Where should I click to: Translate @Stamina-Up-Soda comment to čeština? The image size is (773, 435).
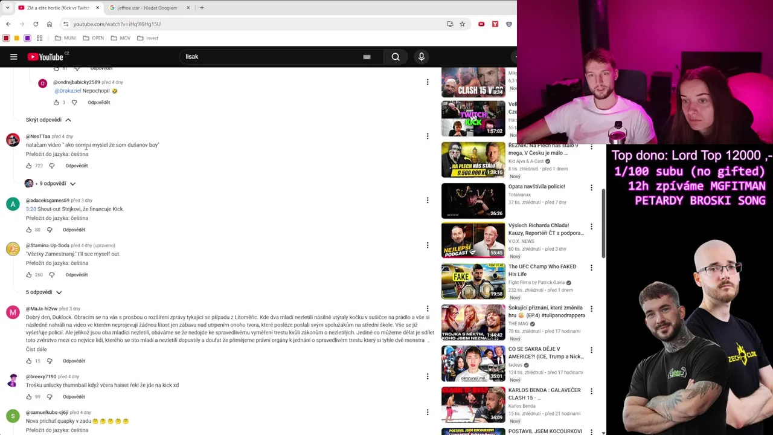(57, 263)
